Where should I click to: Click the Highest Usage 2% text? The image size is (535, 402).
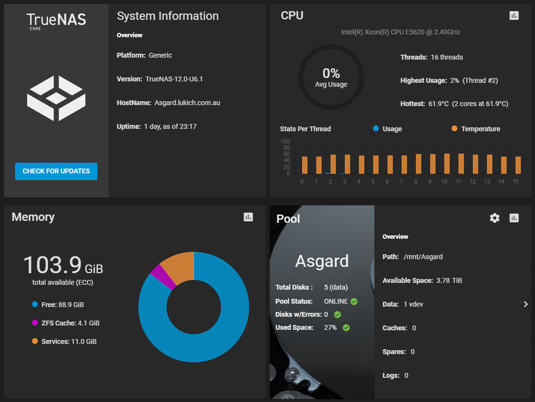point(449,80)
